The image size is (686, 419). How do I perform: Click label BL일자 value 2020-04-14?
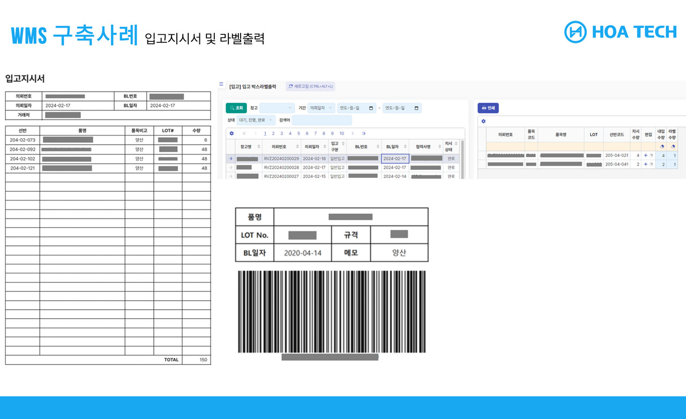point(303,253)
